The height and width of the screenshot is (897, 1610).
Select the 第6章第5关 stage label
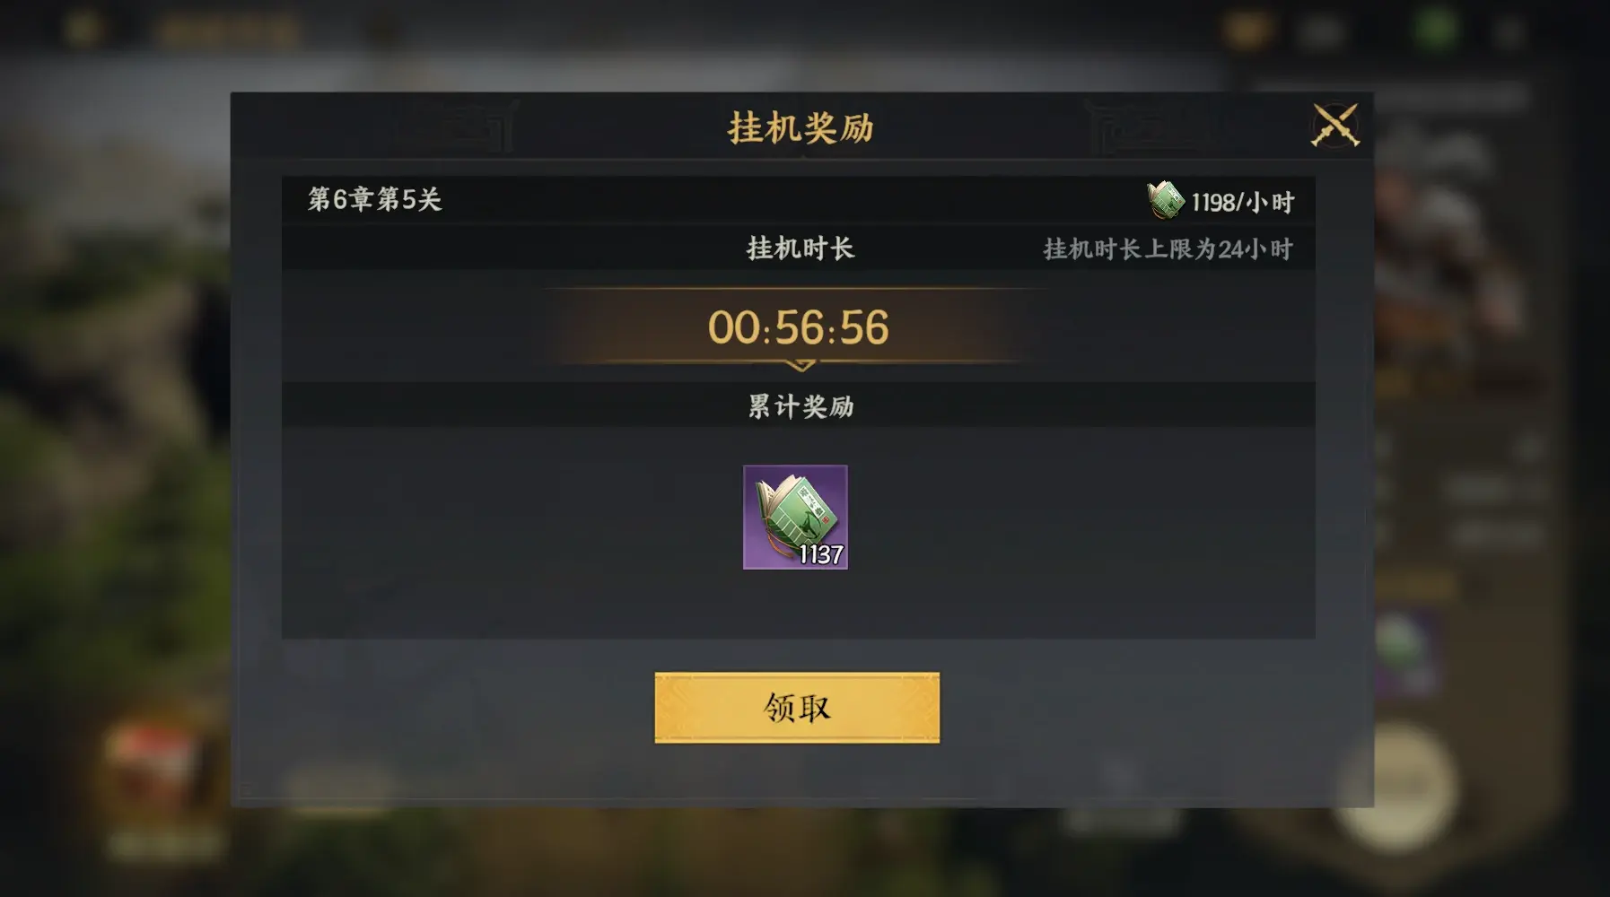click(375, 199)
